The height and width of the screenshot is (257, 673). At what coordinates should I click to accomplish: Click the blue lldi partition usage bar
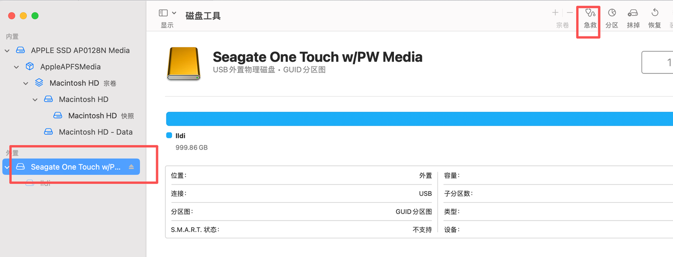[419, 119]
